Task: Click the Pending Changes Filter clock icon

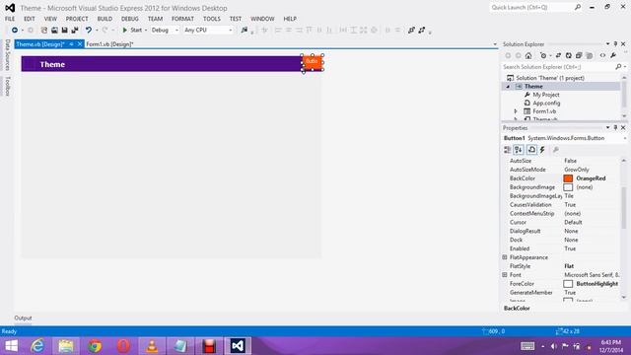Action: [x=543, y=55]
